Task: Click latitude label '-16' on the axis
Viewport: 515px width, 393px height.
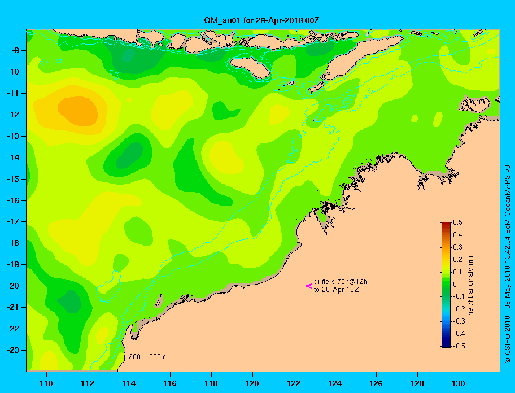Action: (12, 200)
